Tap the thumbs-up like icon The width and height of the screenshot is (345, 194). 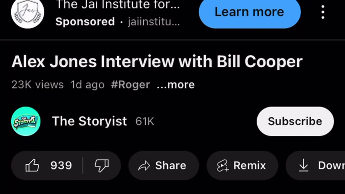(32, 165)
